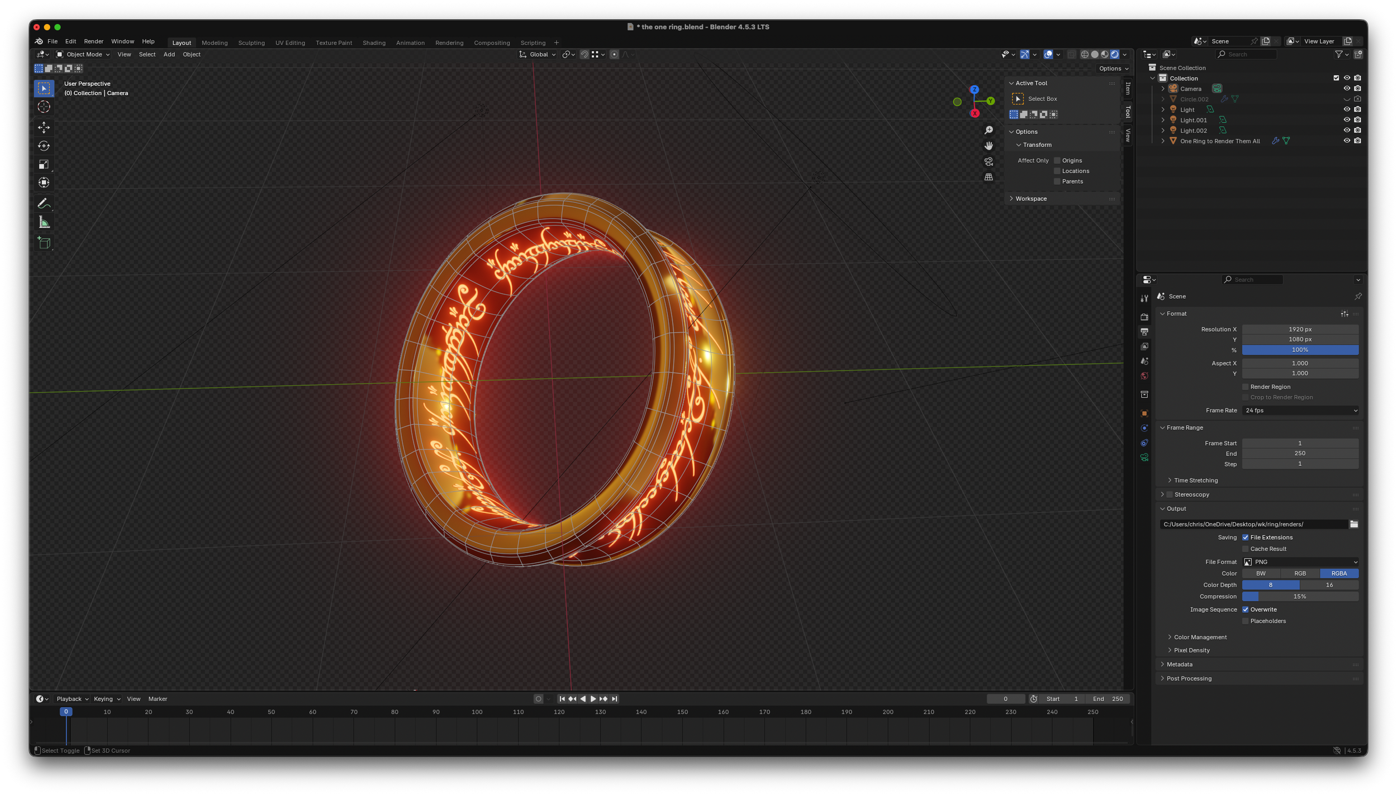Select the Rotate tool
Screen dimensions: 1397x795
click(x=44, y=146)
